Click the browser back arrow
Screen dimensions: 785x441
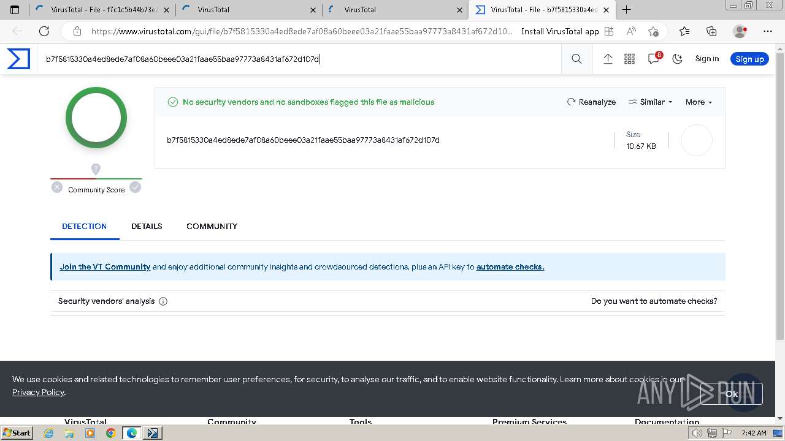click(17, 31)
